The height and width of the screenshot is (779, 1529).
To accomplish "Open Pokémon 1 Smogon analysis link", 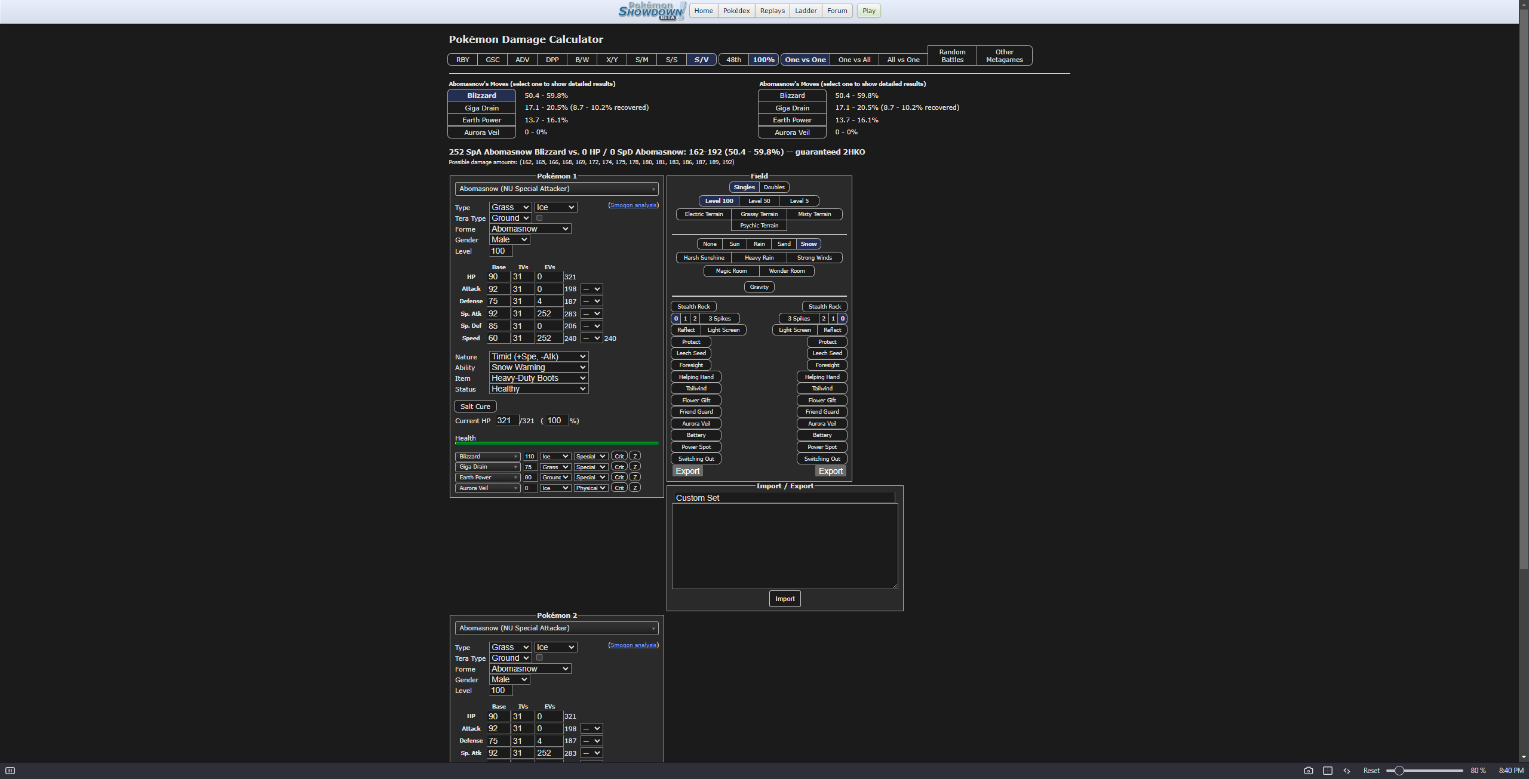I will [633, 205].
